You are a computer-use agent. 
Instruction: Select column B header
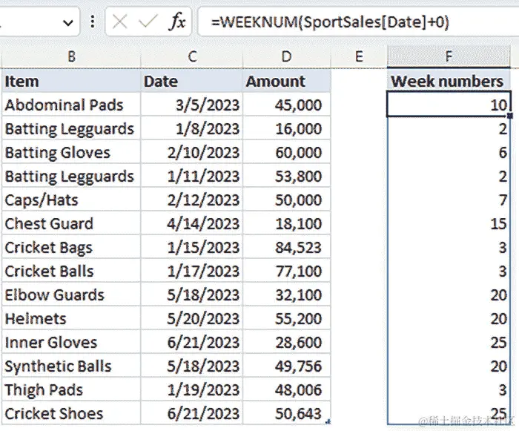(71, 56)
